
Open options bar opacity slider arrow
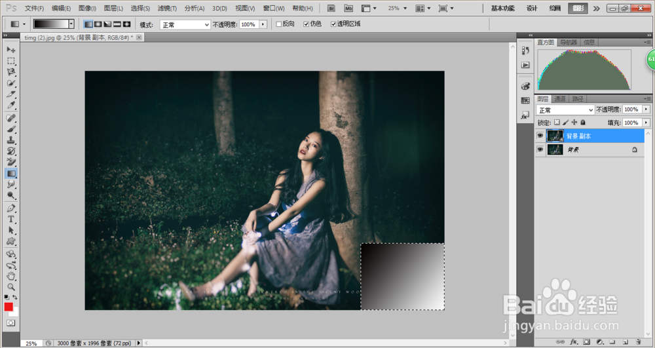(x=263, y=24)
